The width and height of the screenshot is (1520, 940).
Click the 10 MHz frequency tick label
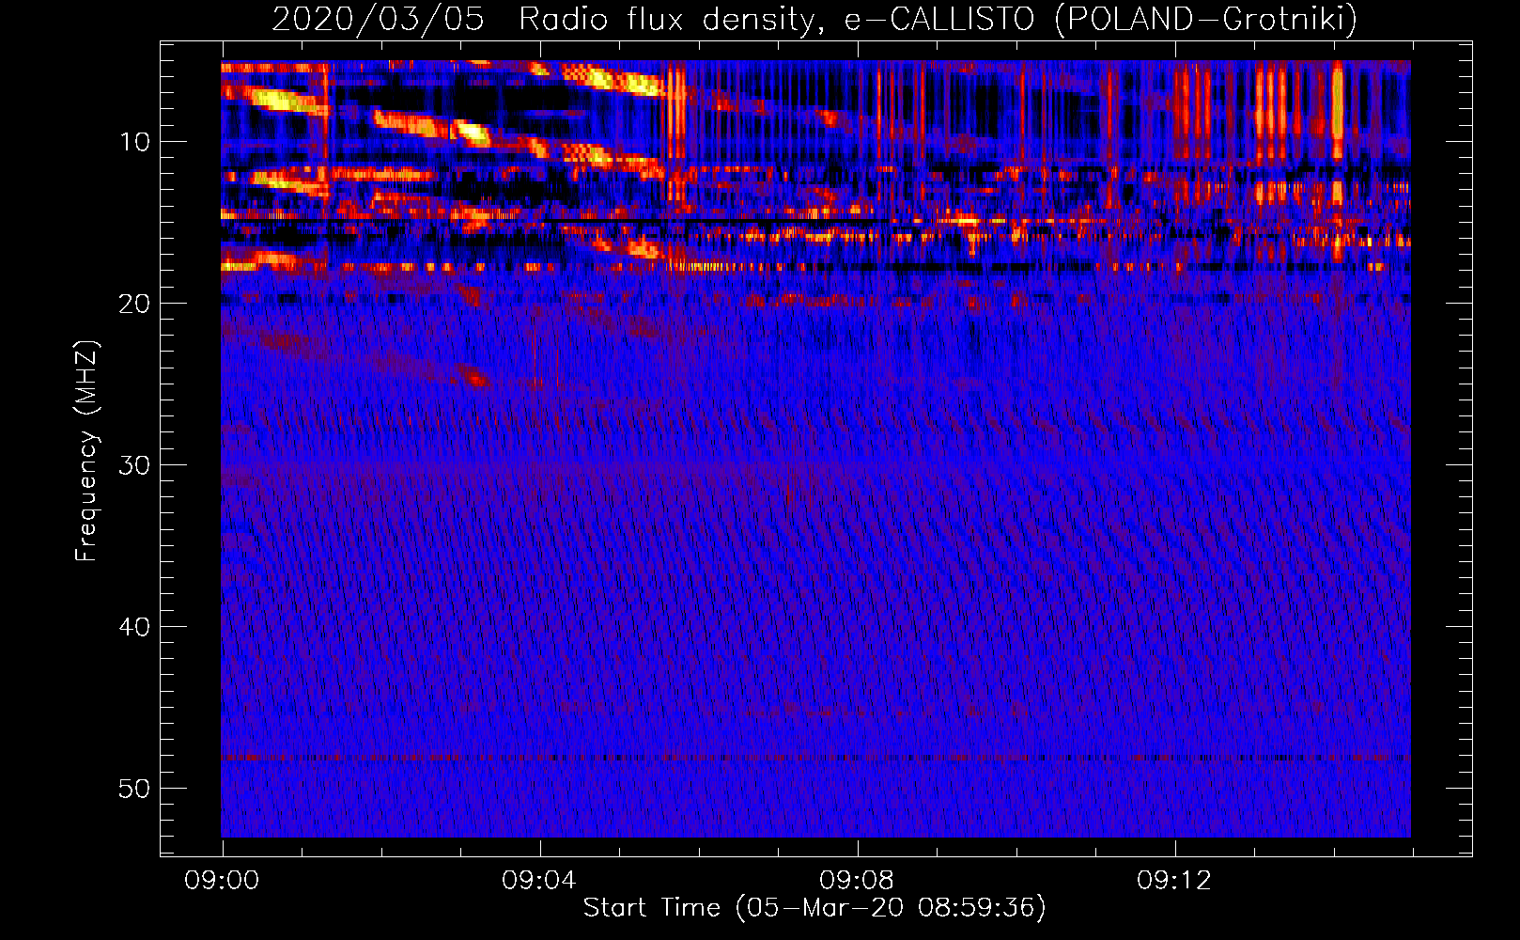134,142
